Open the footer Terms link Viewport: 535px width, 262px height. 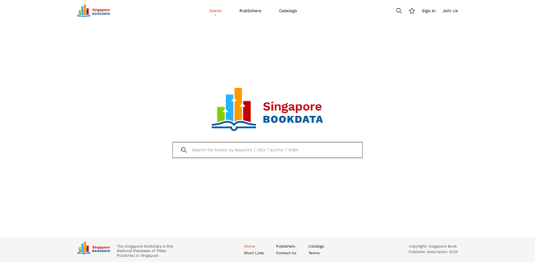coord(314,253)
